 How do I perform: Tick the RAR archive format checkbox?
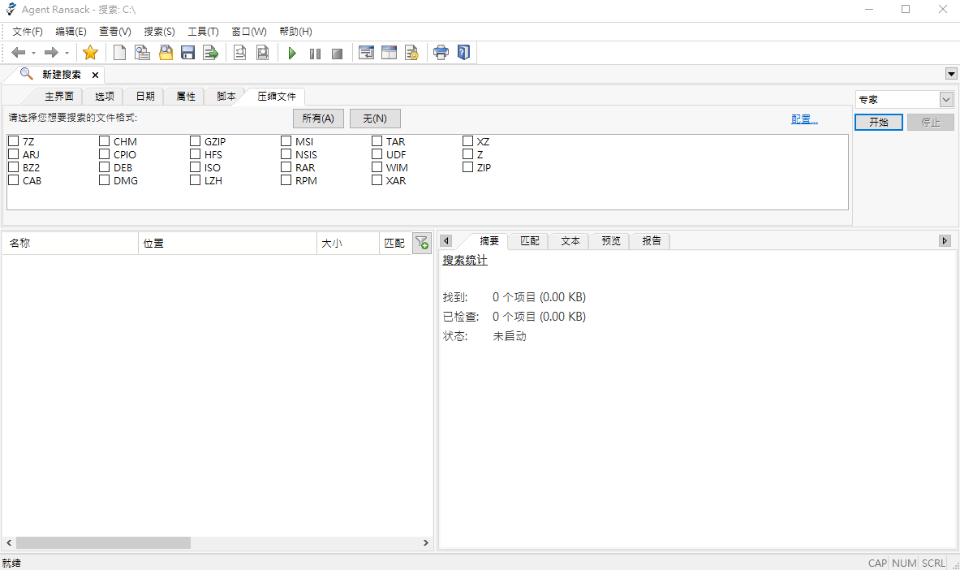coord(286,167)
